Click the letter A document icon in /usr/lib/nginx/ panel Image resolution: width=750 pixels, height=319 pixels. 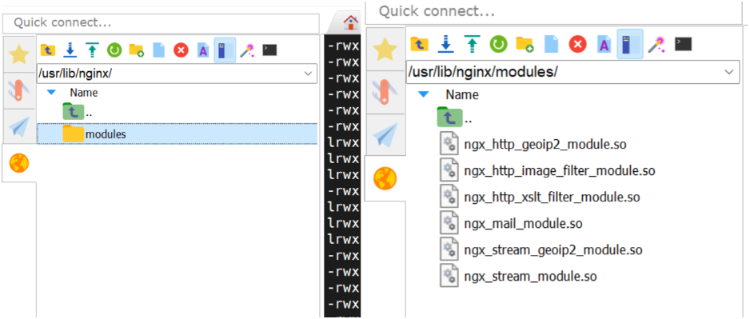[203, 50]
